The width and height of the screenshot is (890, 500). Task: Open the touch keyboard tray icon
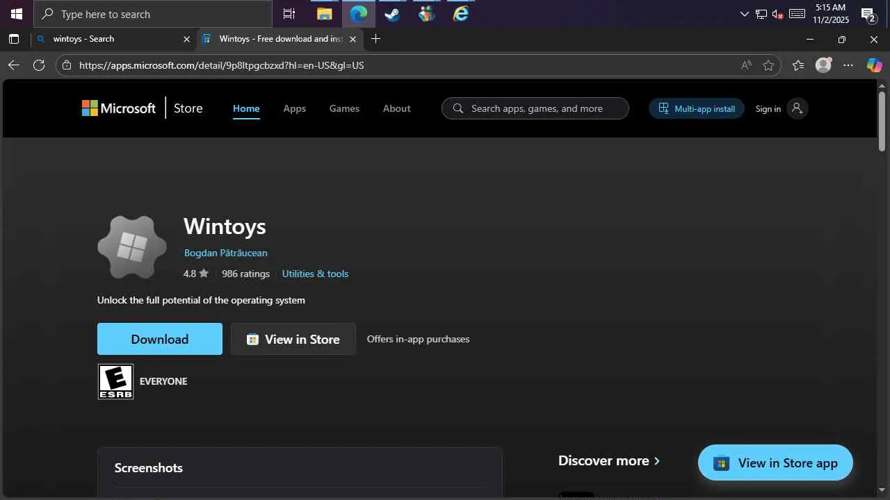(x=797, y=14)
